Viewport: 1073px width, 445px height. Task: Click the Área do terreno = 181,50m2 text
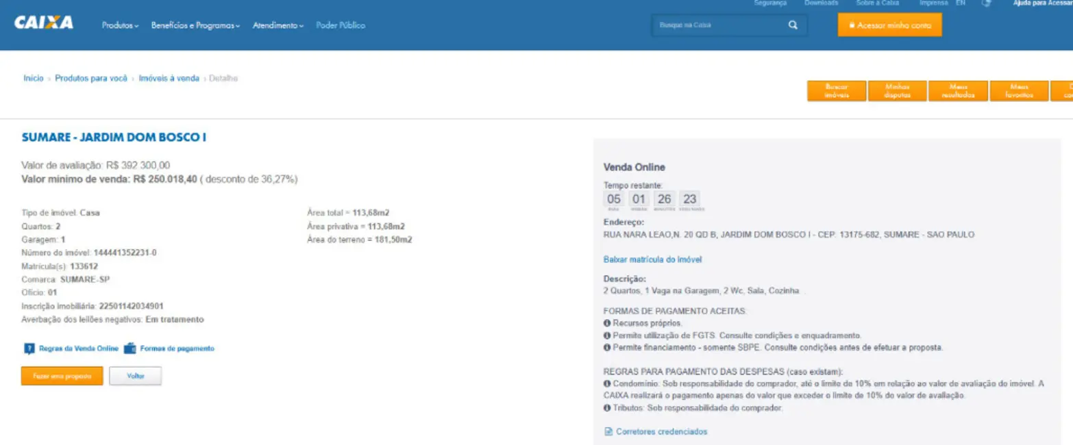(360, 240)
